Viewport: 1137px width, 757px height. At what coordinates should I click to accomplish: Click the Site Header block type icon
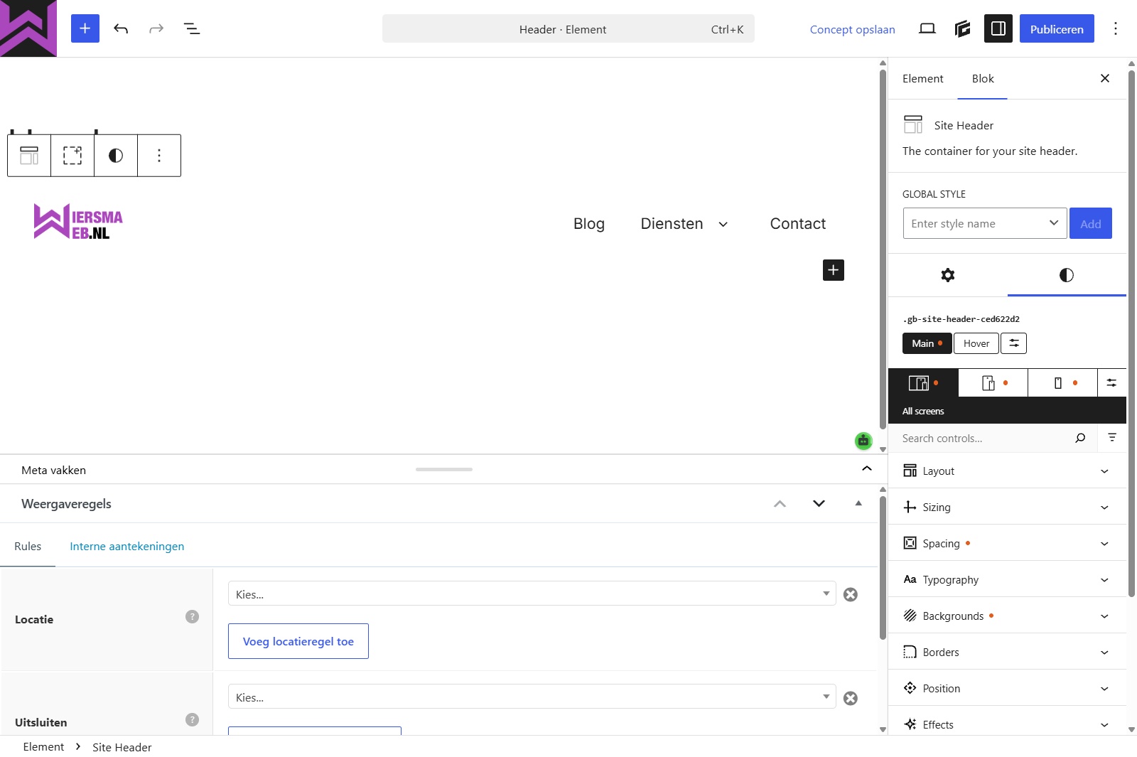[x=29, y=156]
